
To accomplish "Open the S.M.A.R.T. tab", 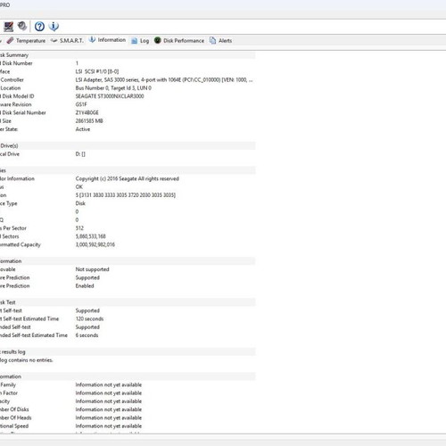I will [x=67, y=40].
